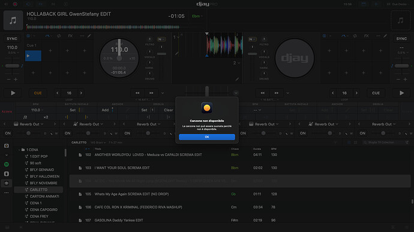This screenshot has width=414, height=232.
Task: Click right deck fast-forward skip button
Action: (x=277, y=93)
